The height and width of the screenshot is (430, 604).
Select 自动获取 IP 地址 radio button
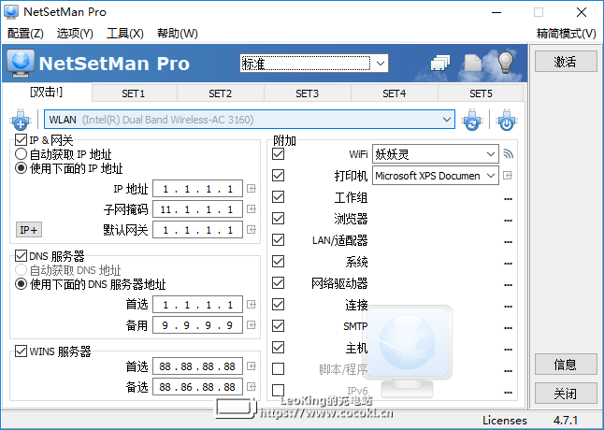[x=21, y=154]
